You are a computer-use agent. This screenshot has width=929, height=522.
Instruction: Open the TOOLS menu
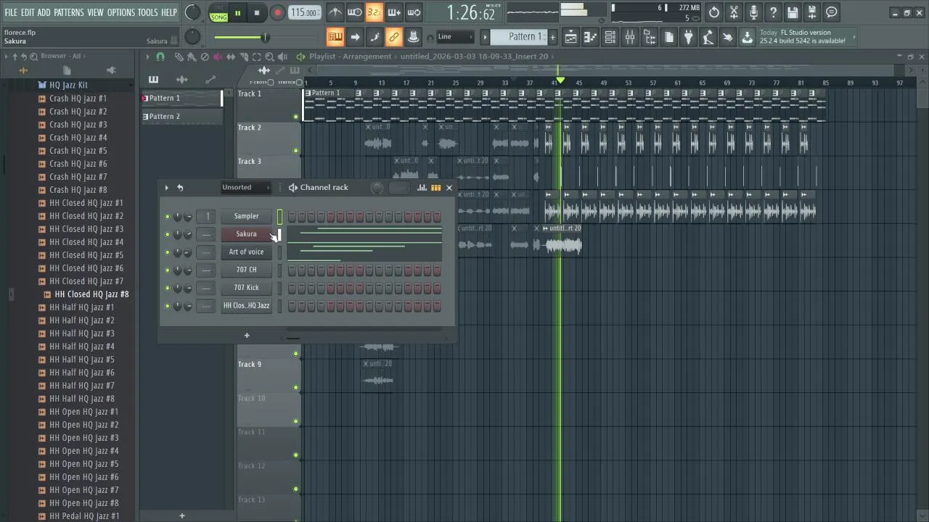147,12
